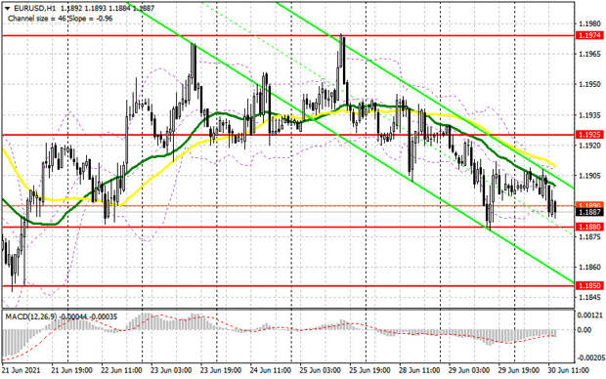Click the 29 Jun 03:00 time label
Viewport: 606px width, 379px height.
(469, 370)
